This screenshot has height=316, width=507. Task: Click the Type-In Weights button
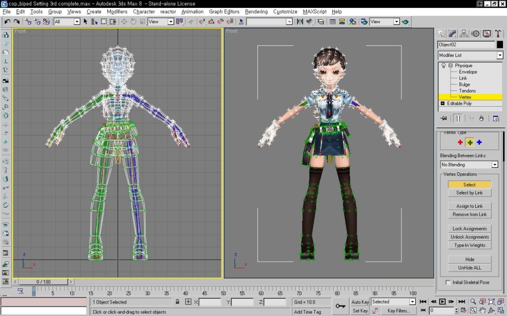469,245
